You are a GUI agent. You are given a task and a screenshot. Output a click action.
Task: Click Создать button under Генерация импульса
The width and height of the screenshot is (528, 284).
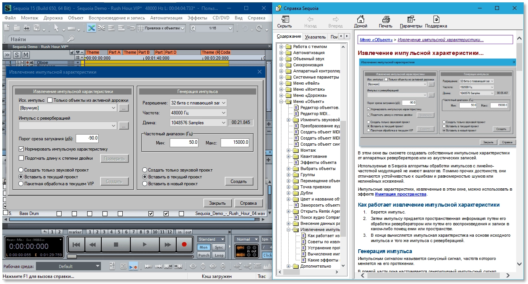click(239, 181)
